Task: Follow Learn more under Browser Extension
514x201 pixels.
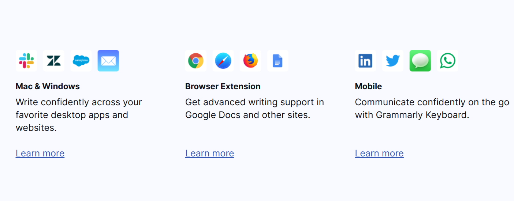Action: point(209,153)
